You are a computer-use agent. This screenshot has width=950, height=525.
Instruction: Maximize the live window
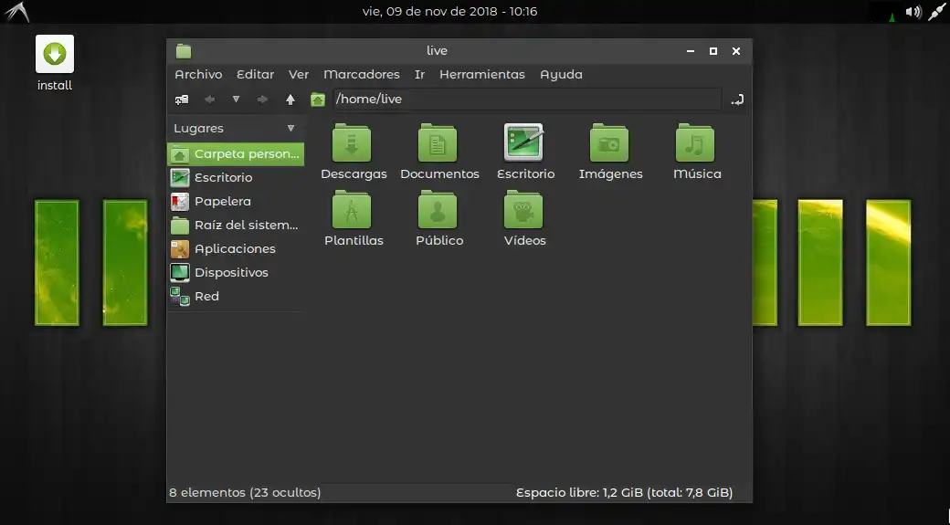pos(713,51)
